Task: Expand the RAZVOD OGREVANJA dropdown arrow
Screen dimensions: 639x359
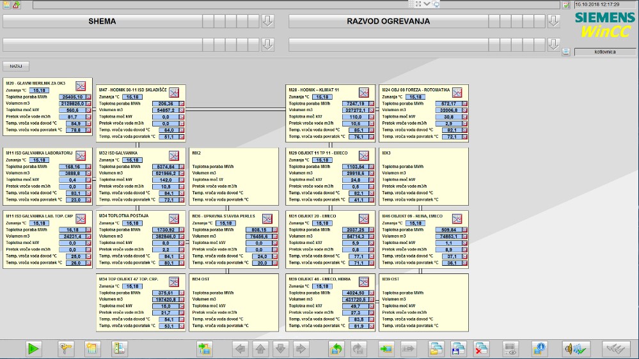Action: (553, 21)
